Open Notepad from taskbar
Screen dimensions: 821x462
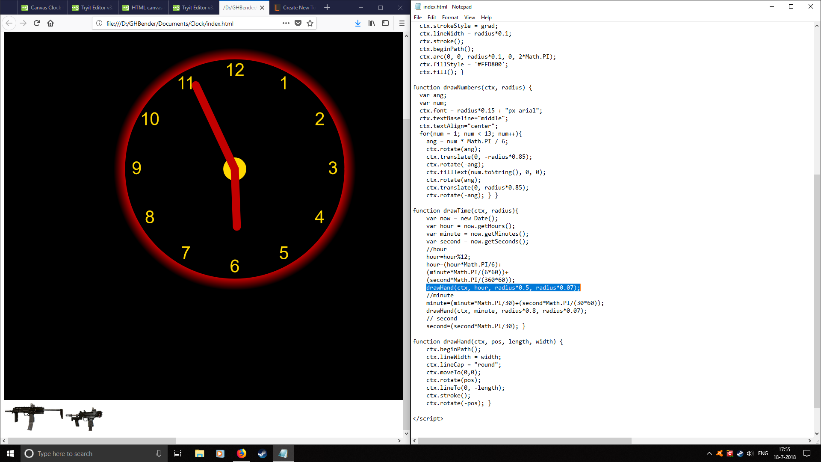click(283, 453)
